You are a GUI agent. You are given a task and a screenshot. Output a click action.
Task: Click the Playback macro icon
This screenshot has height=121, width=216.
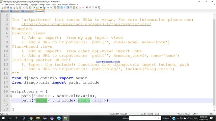(93, 7)
